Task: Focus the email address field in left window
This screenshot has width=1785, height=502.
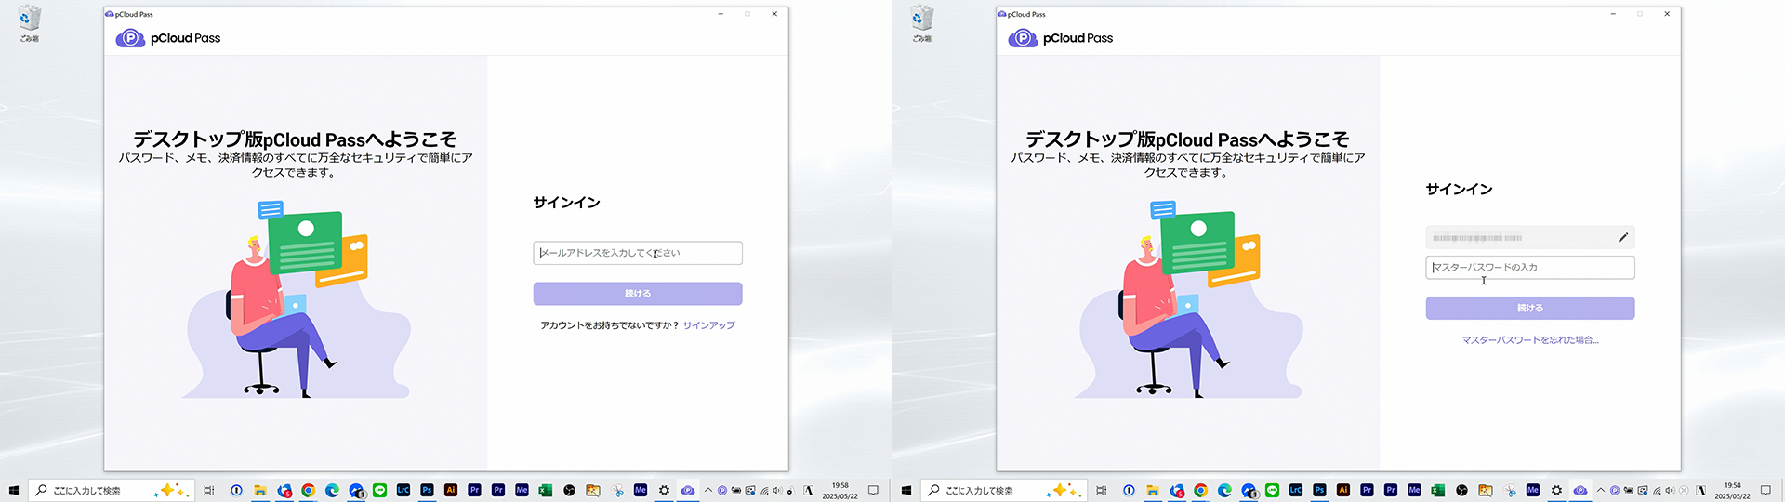Action: [x=638, y=253]
